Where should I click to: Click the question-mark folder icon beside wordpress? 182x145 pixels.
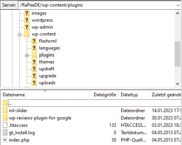pyautogui.click(x=27, y=20)
